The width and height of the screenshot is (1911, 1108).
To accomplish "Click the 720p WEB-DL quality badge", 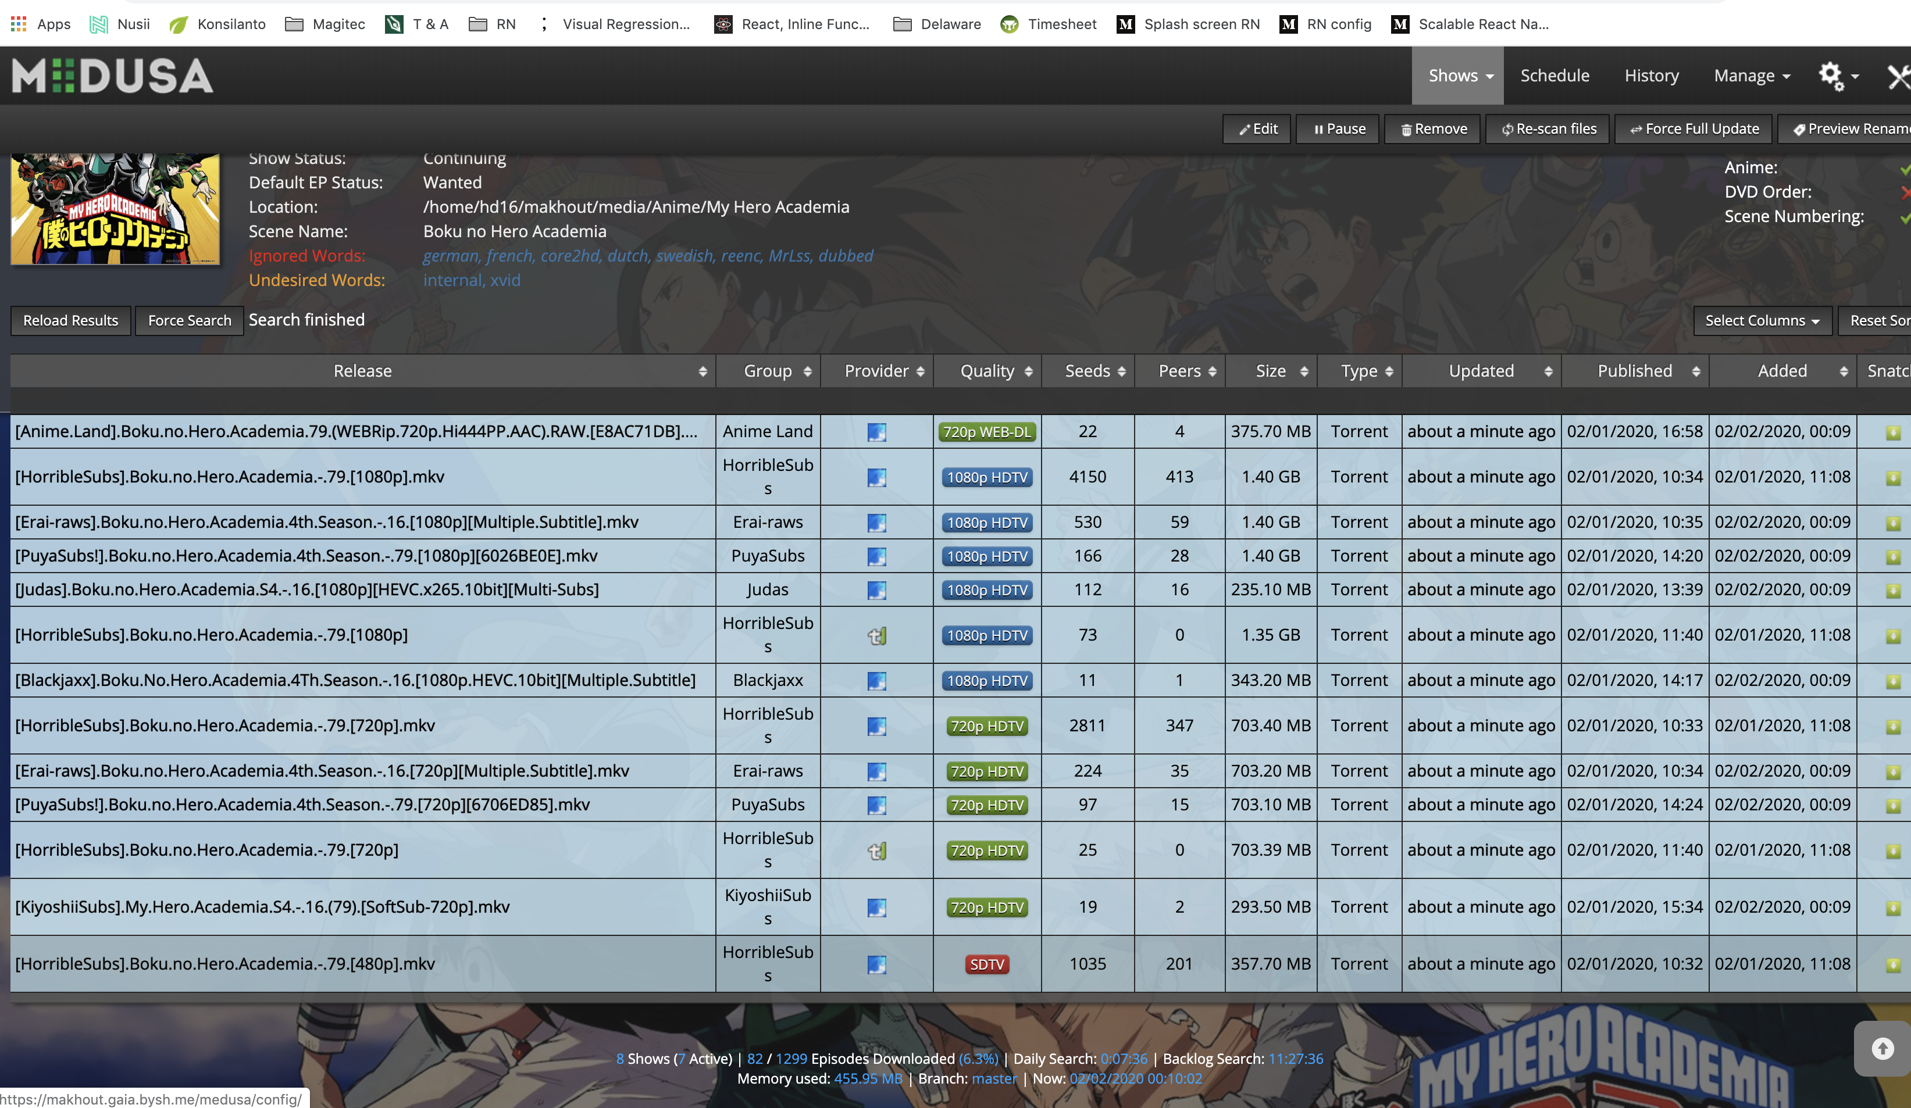I will point(987,432).
